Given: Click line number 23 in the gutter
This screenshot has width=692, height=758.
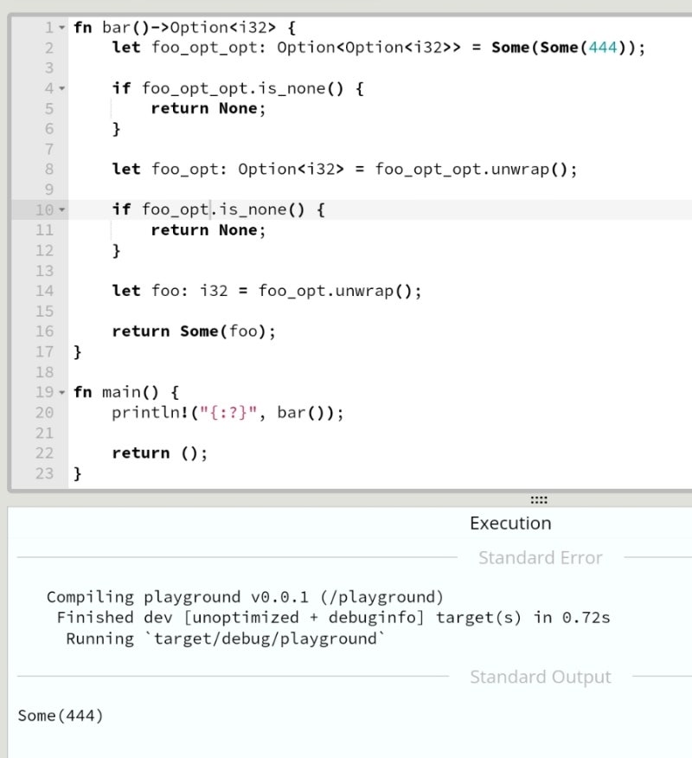Looking at the screenshot, I should click(44, 473).
